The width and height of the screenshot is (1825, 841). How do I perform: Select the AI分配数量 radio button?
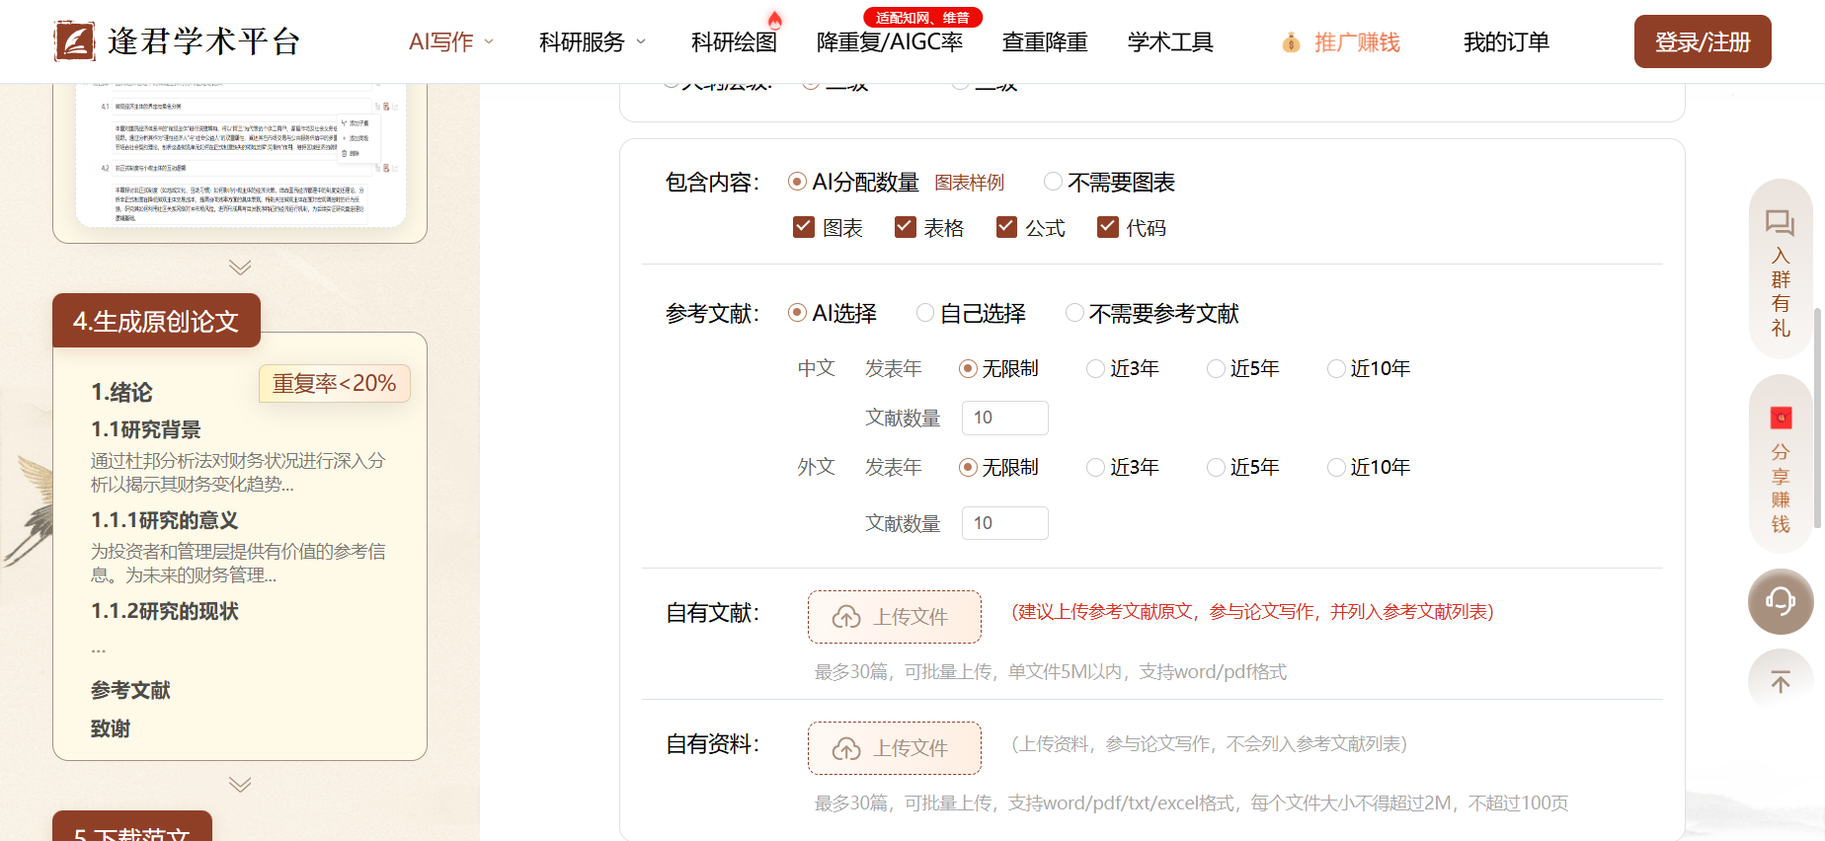797,182
